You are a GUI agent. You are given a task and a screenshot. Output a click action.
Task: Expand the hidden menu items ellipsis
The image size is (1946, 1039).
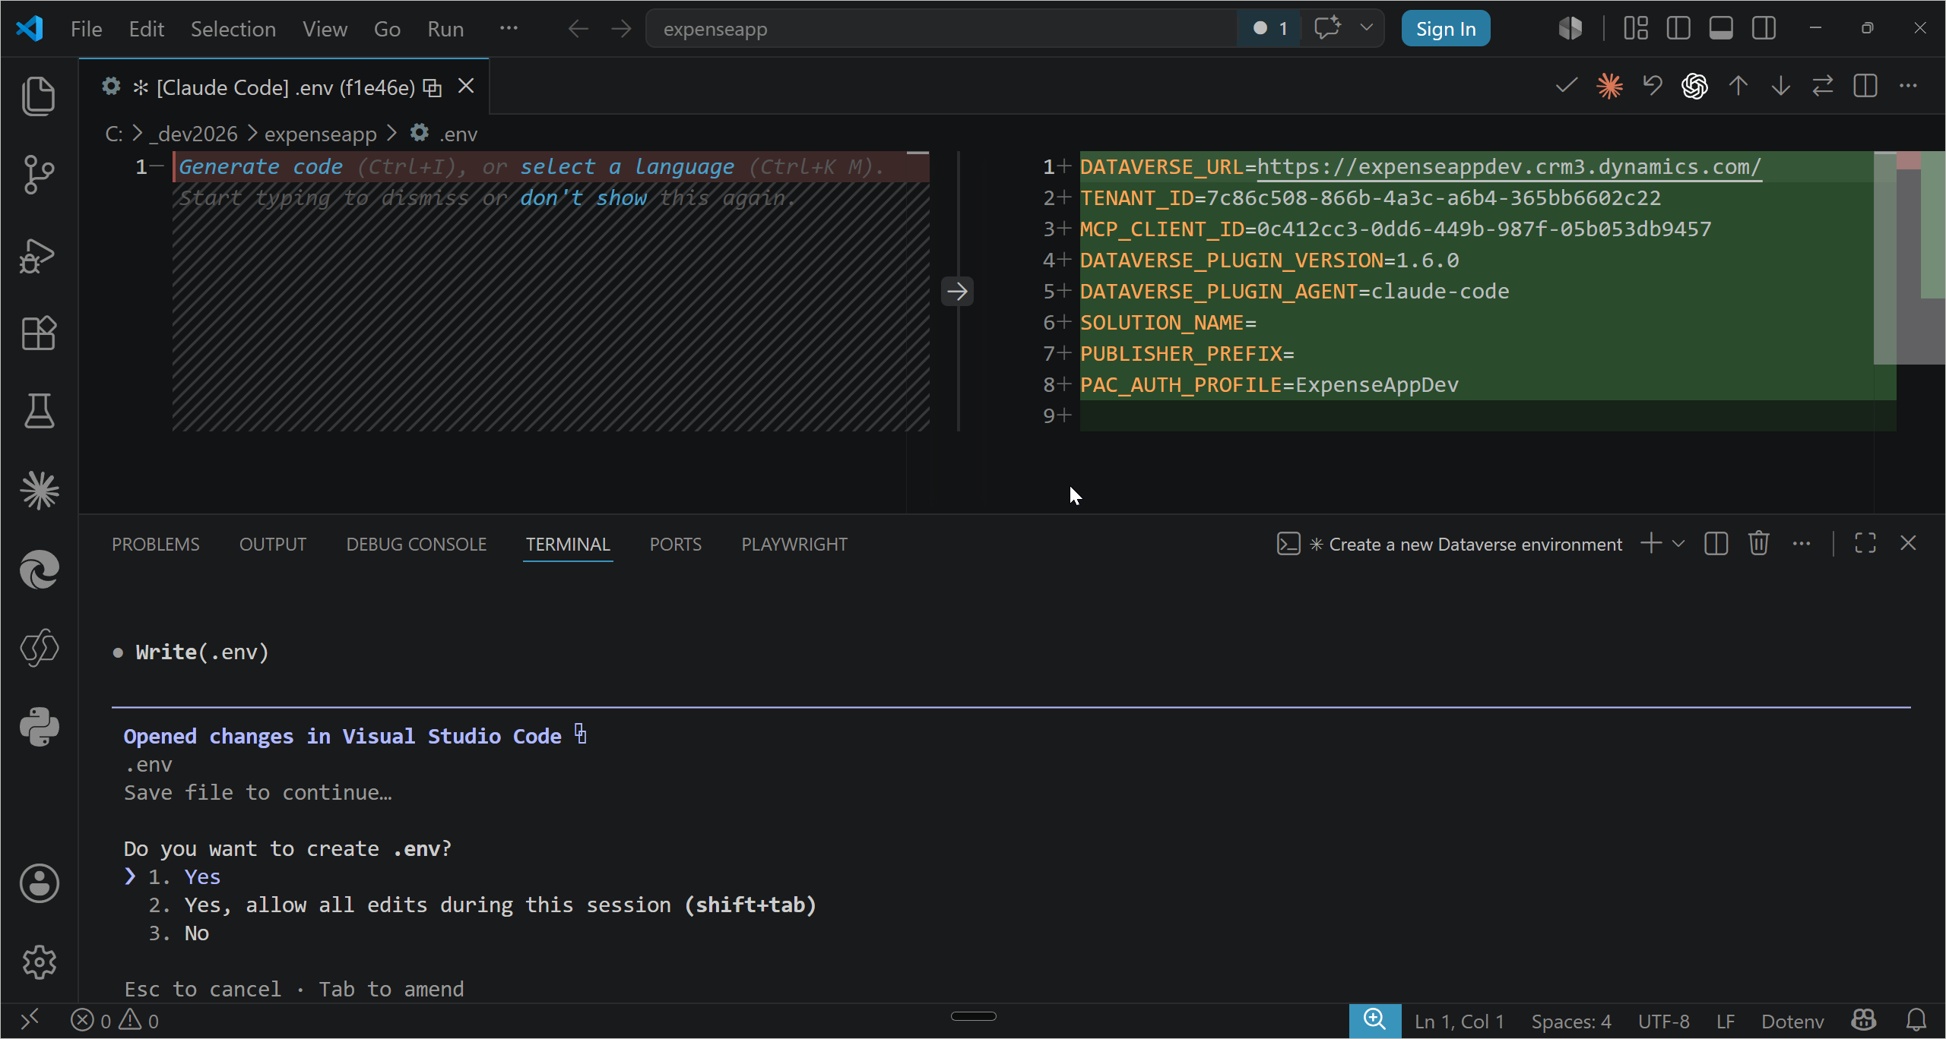pyautogui.click(x=509, y=29)
